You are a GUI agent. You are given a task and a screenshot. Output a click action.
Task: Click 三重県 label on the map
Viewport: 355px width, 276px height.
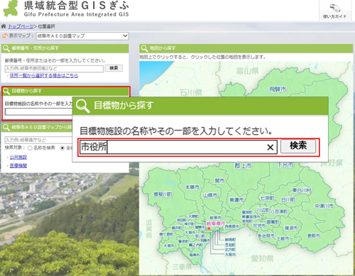click(182, 267)
